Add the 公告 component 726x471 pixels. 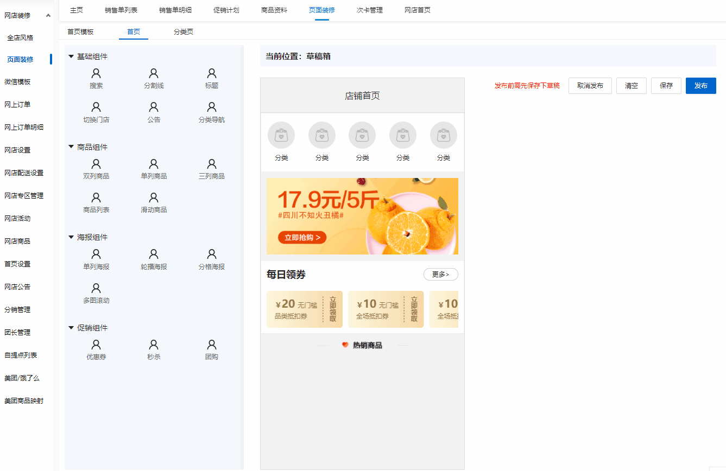point(154,113)
